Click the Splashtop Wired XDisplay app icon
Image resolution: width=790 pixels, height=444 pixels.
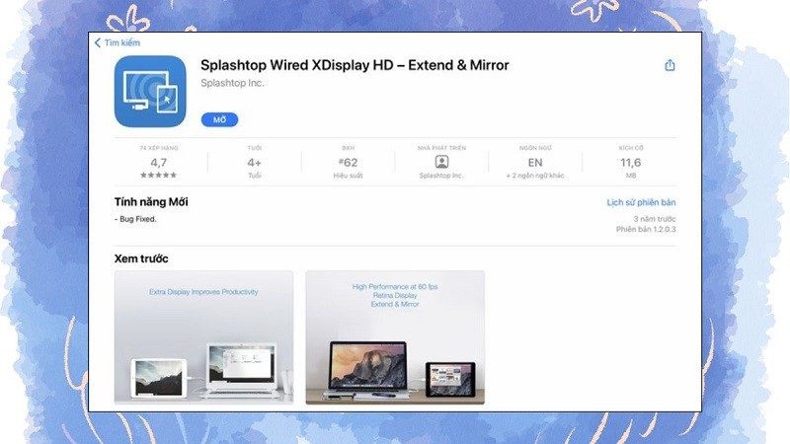pos(150,91)
